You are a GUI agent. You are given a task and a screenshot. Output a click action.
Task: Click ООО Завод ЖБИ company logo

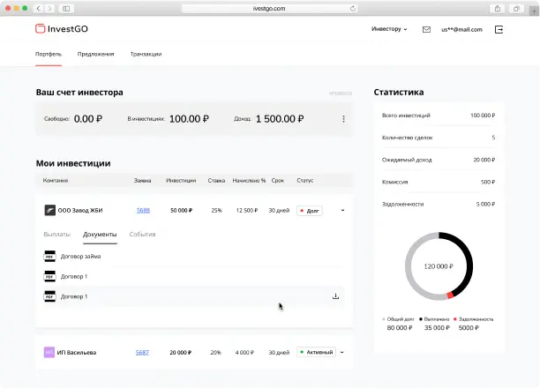(x=50, y=210)
